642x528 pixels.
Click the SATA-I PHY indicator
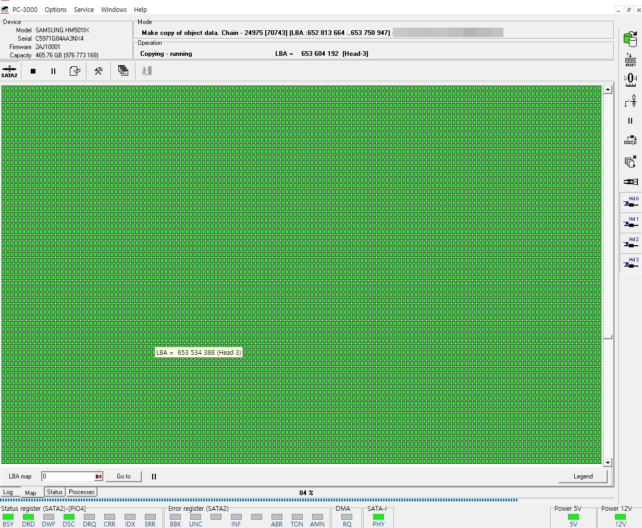click(378, 517)
